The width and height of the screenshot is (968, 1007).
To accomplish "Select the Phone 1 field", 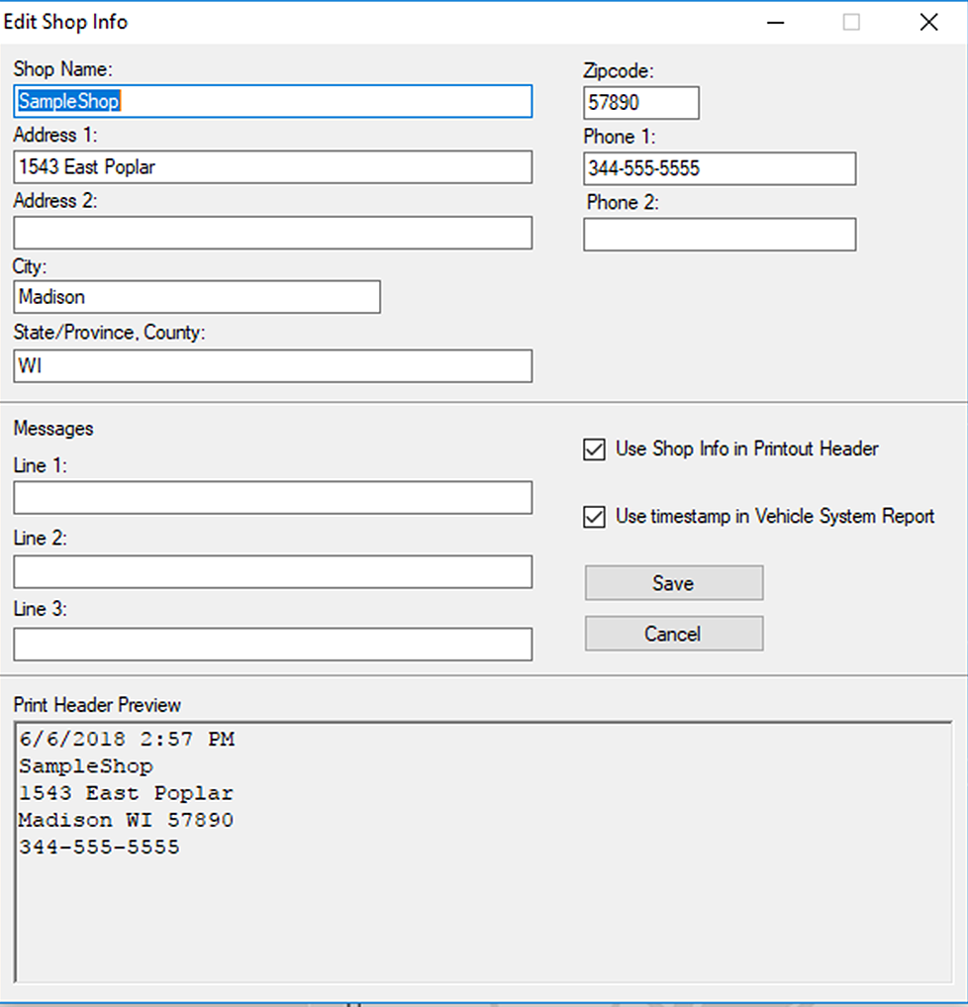I will (x=720, y=168).
